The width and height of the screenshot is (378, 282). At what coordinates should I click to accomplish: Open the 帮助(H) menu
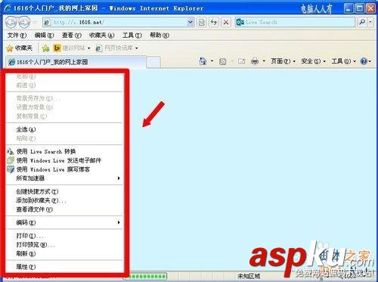tap(160, 36)
